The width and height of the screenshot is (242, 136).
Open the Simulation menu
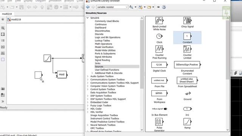point(55,1)
